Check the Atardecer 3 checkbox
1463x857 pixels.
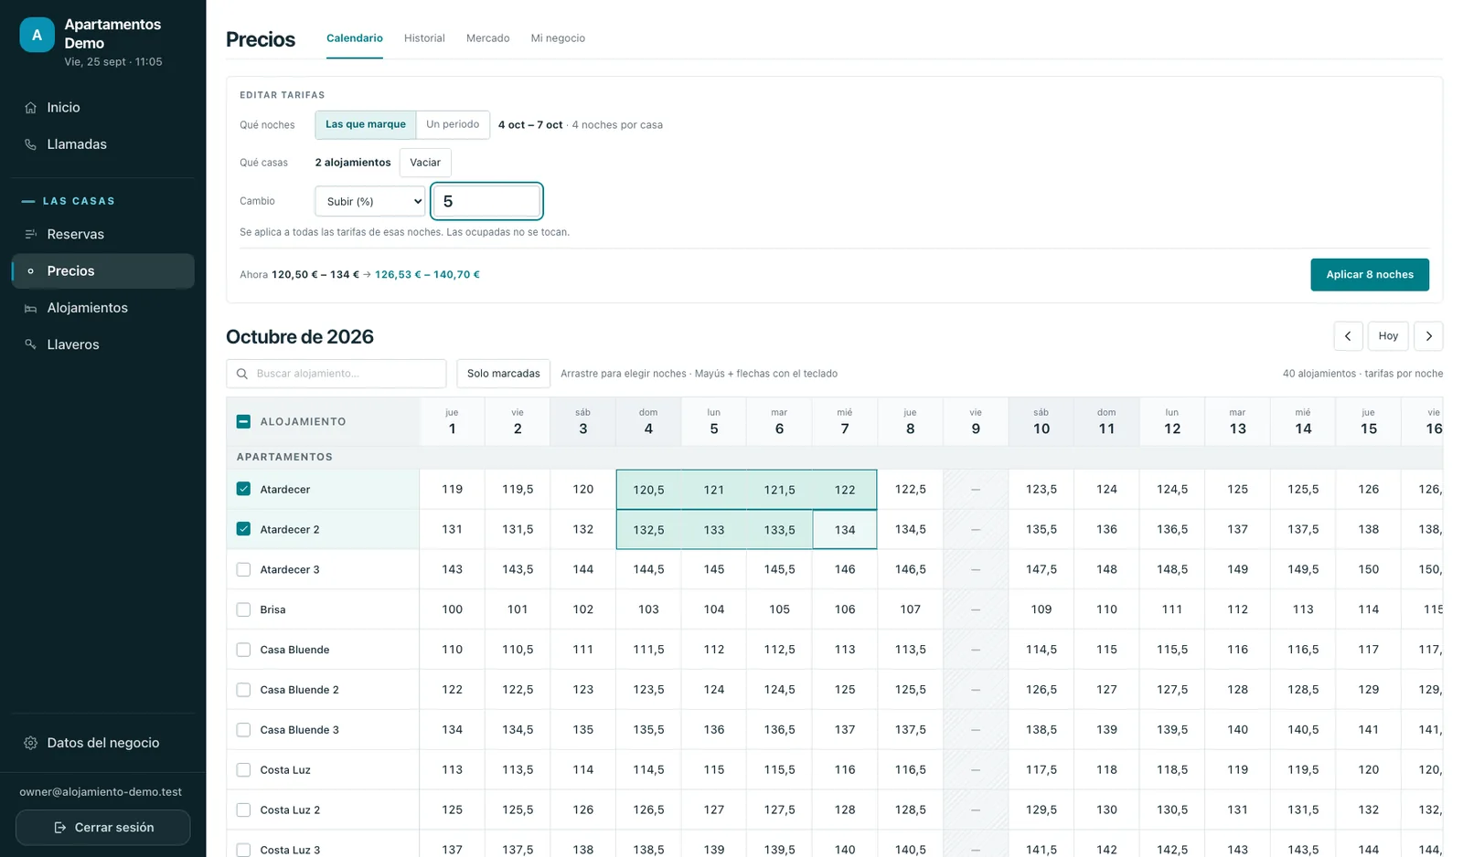click(243, 569)
